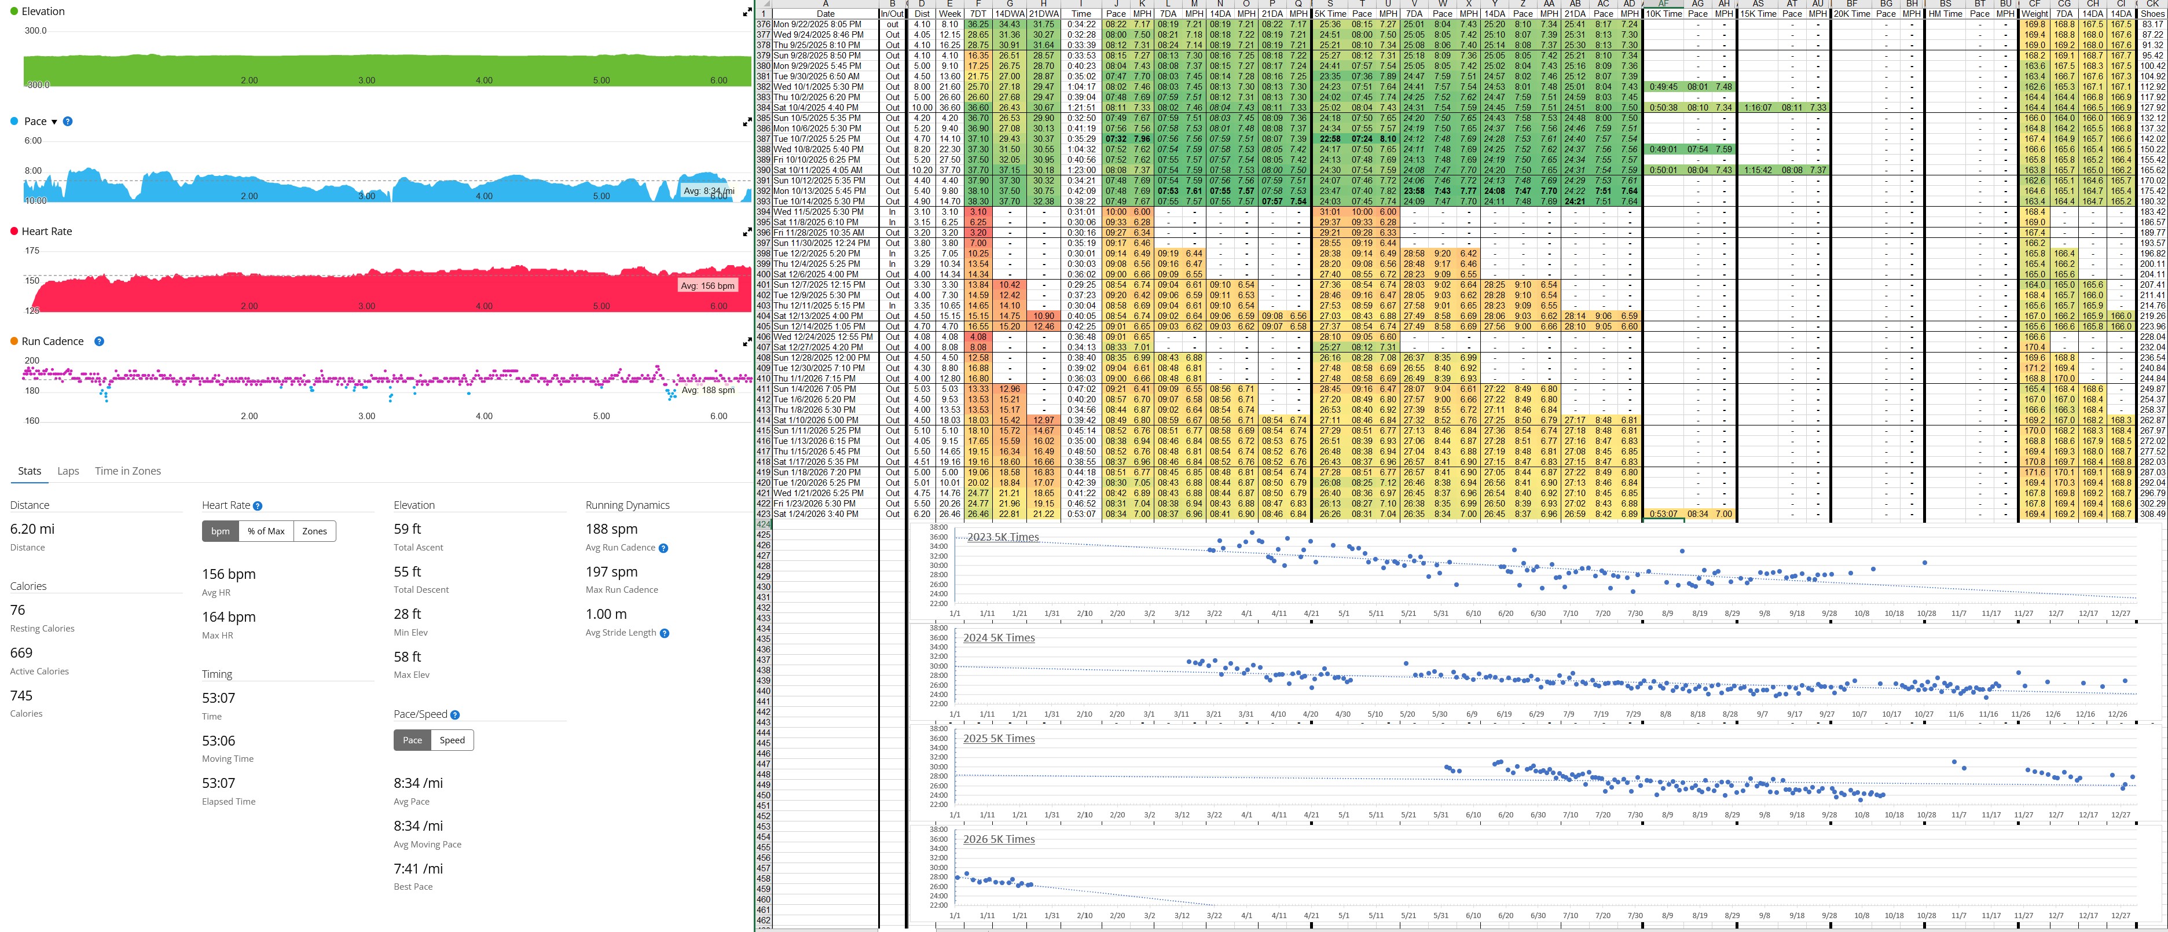Open the Pace chart metric dropdown arrow

54,122
